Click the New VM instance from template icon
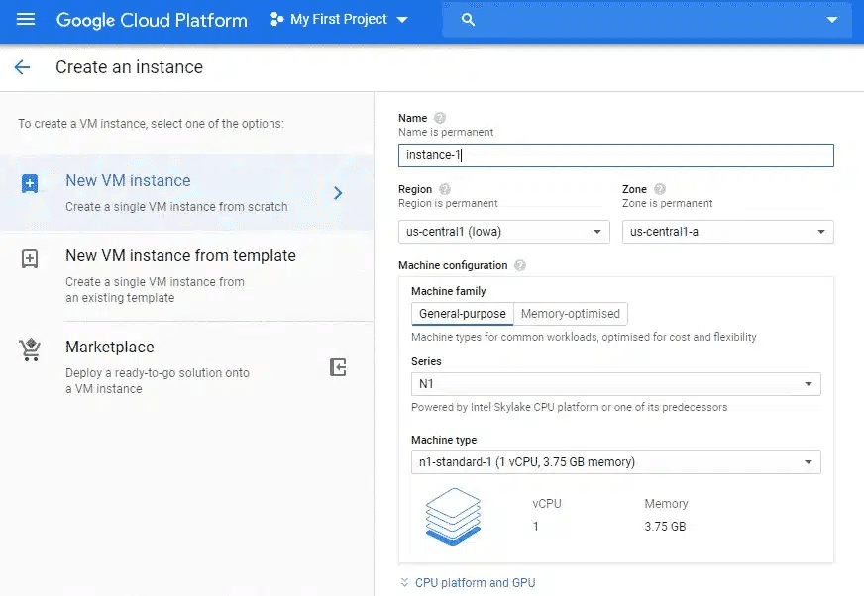 pyautogui.click(x=30, y=259)
